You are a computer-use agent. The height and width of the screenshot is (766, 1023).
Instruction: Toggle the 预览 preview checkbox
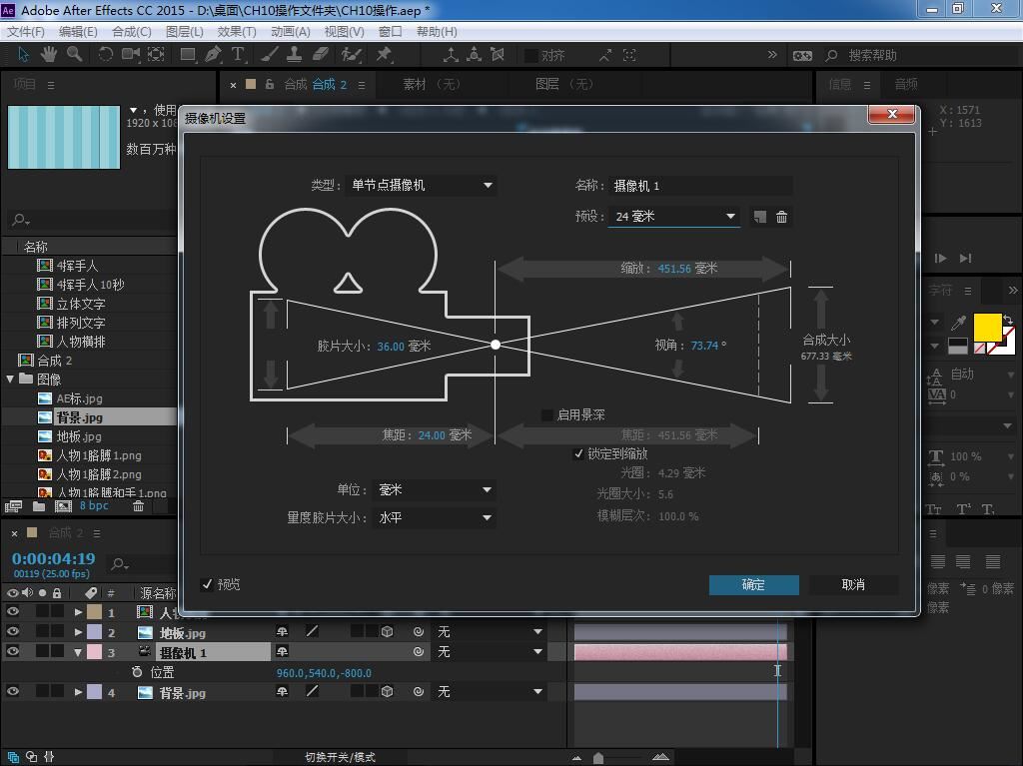click(x=208, y=584)
